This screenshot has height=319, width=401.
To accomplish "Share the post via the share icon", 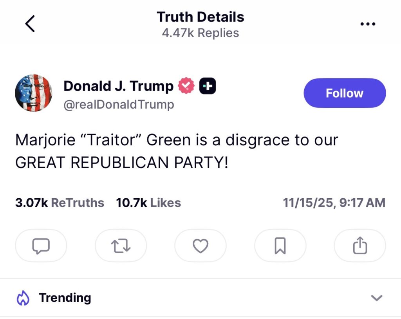I will point(360,246).
